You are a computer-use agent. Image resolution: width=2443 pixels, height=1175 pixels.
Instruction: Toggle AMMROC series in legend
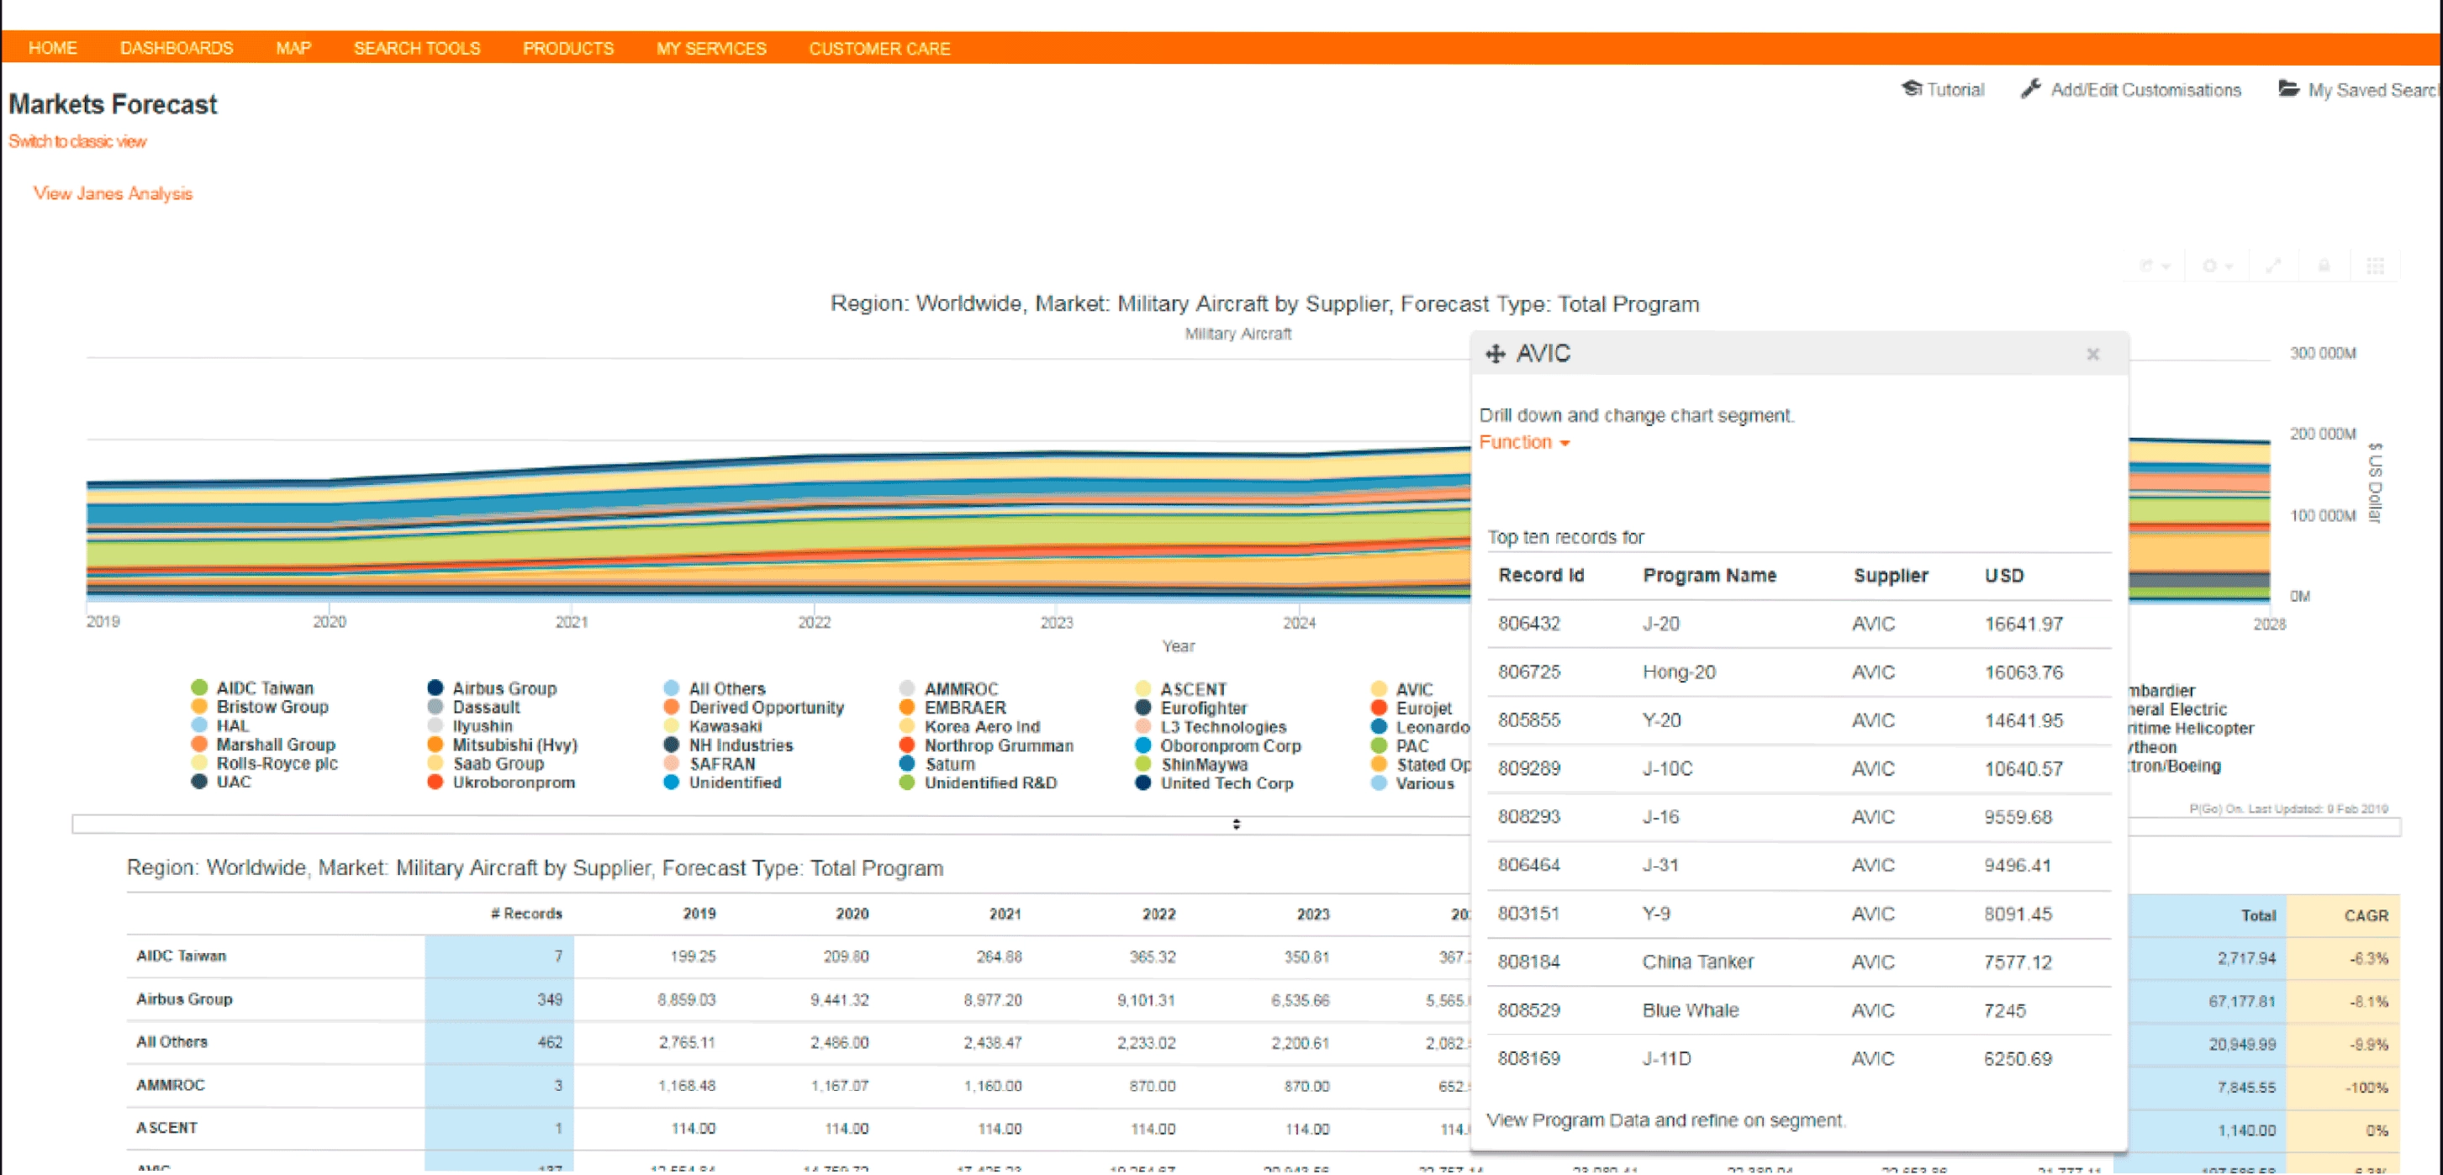(948, 688)
